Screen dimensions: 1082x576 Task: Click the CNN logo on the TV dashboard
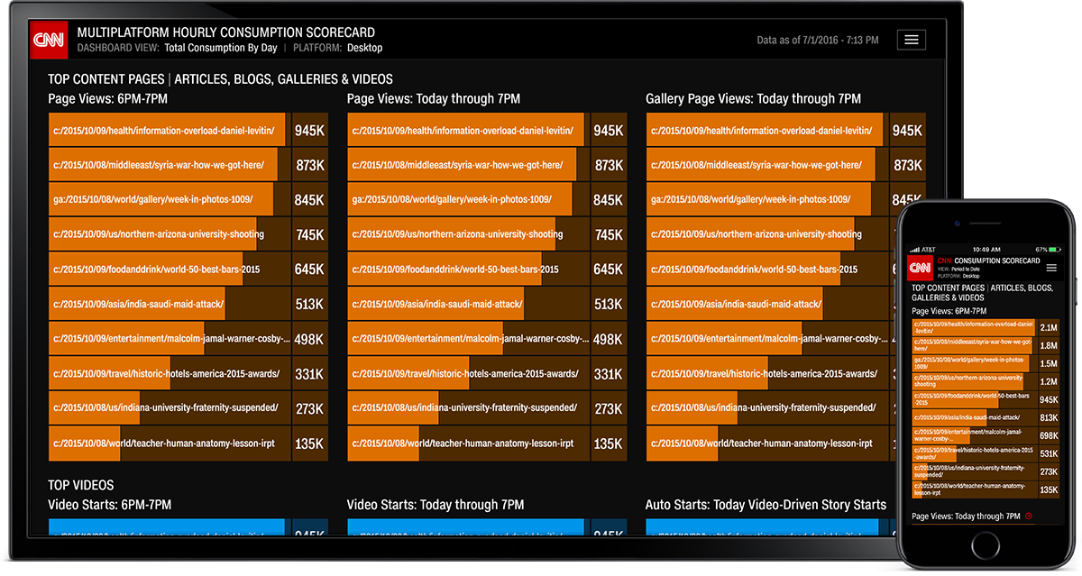(50, 41)
